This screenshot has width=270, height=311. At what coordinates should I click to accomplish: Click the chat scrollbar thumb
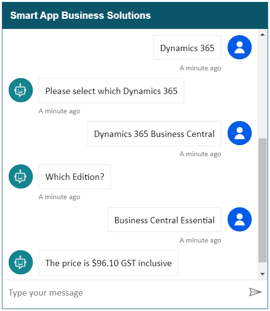pos(262,200)
